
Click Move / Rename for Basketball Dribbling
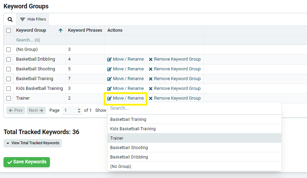pos(125,59)
